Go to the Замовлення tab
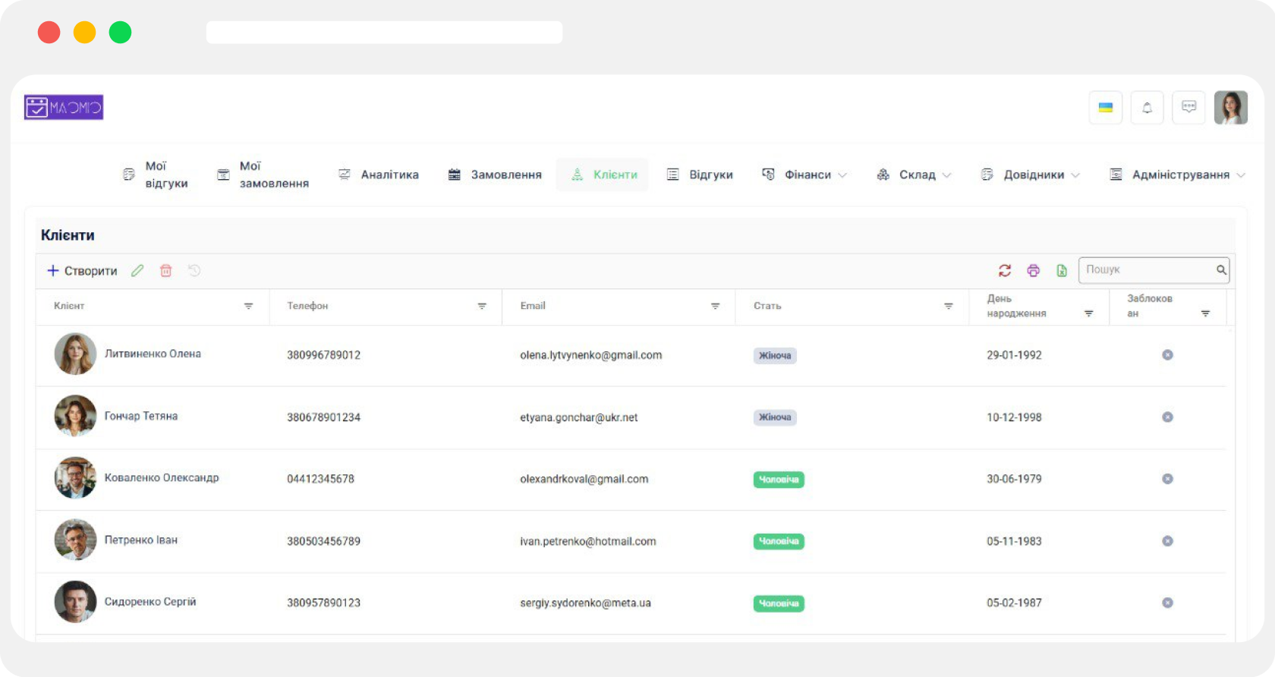 [495, 175]
